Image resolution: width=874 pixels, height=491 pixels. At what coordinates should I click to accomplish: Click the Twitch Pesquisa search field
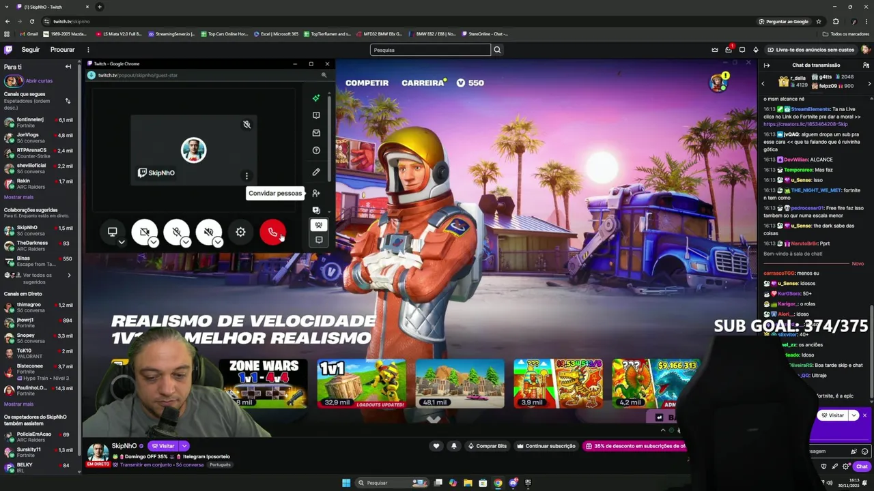click(x=430, y=50)
